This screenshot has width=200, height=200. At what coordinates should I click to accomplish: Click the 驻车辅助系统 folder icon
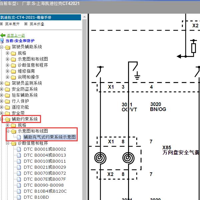coord(7,95)
